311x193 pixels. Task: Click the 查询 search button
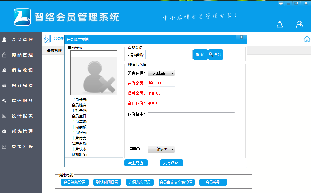click(215, 54)
